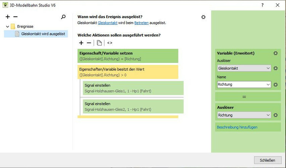The height and width of the screenshot is (168, 286).
Task: Select the Eigenschaft/Variable setzen action block
Action: point(128,56)
